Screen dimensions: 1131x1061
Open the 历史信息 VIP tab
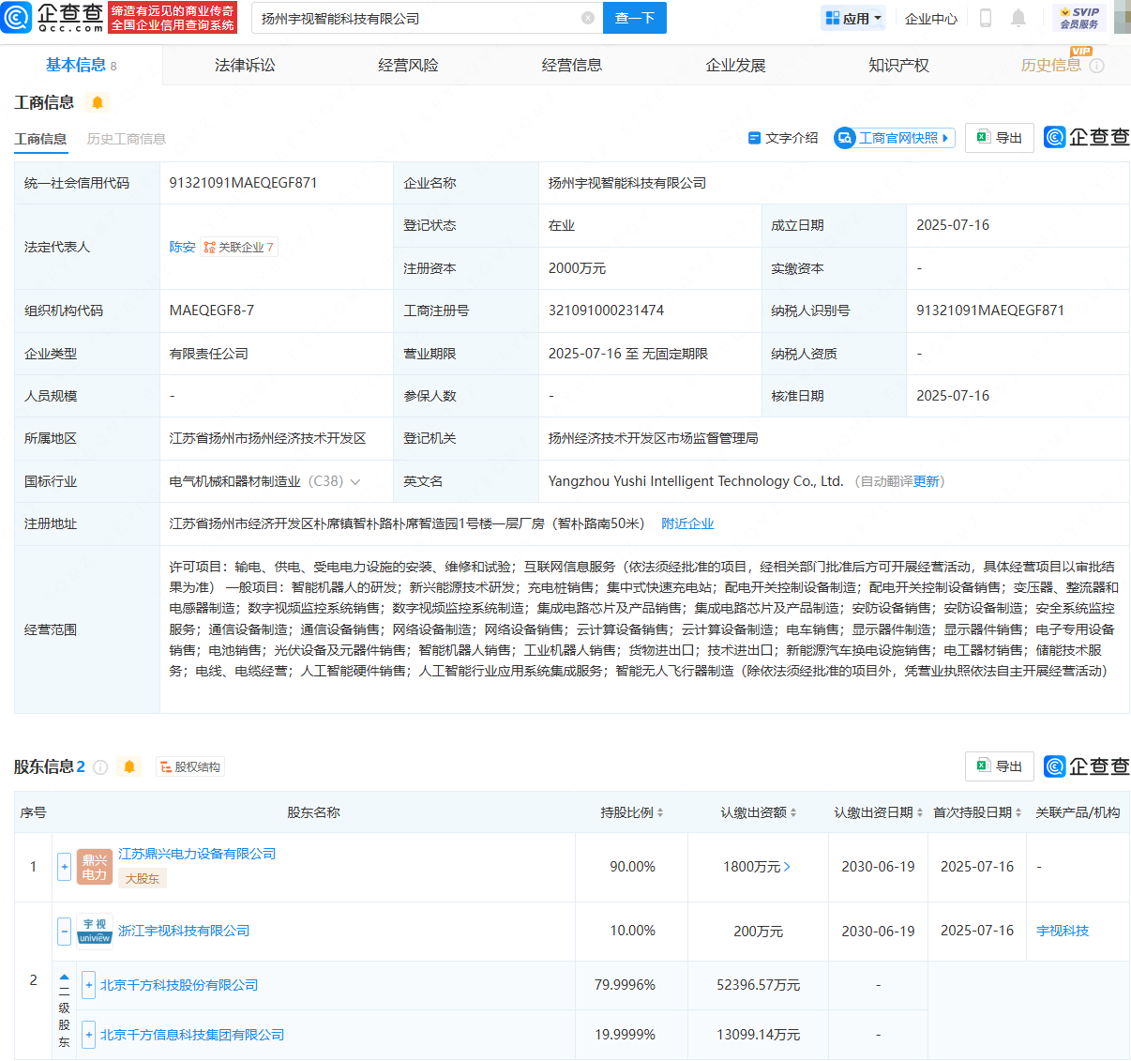(1051, 65)
